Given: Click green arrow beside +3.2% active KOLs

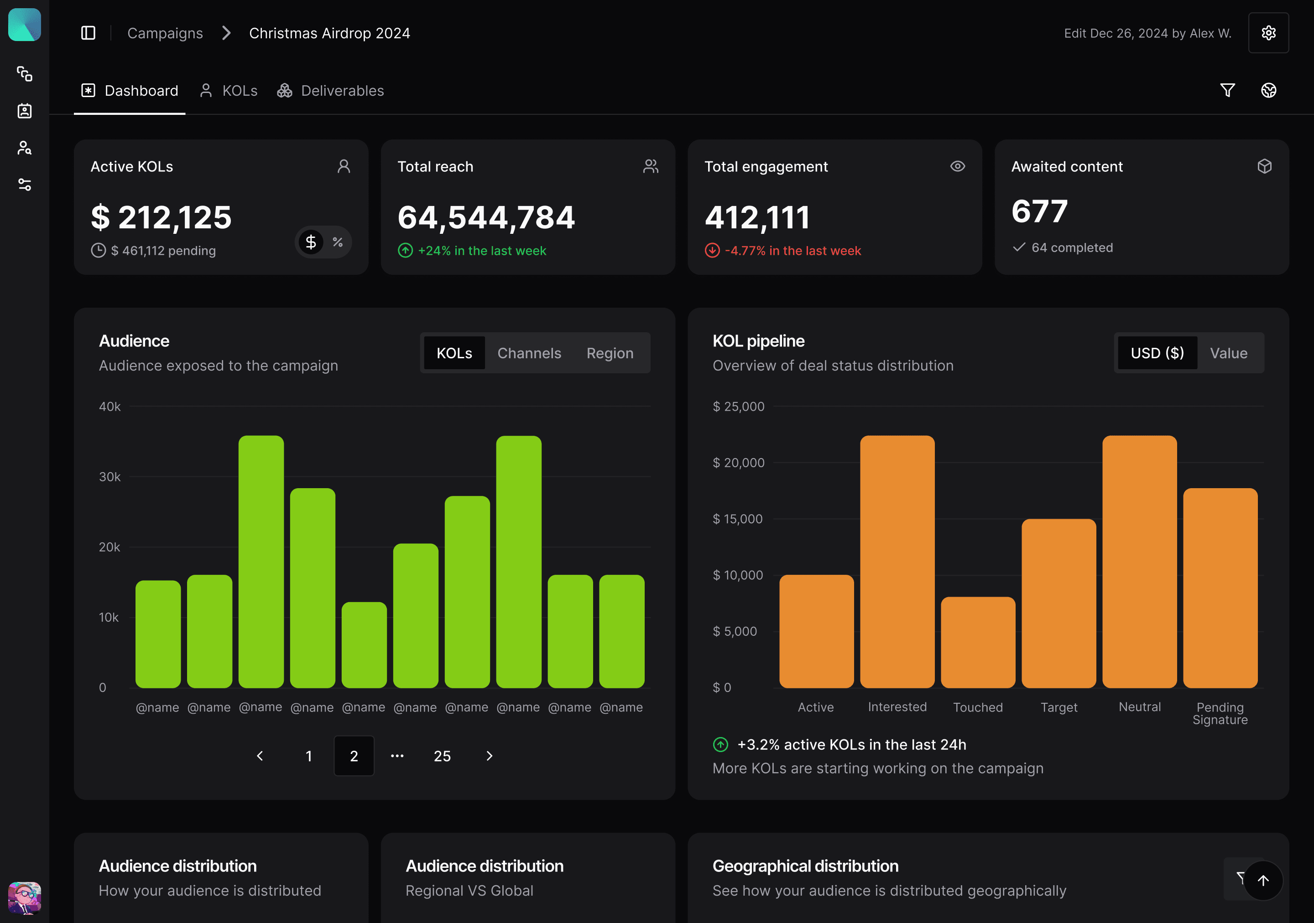Looking at the screenshot, I should 720,745.
